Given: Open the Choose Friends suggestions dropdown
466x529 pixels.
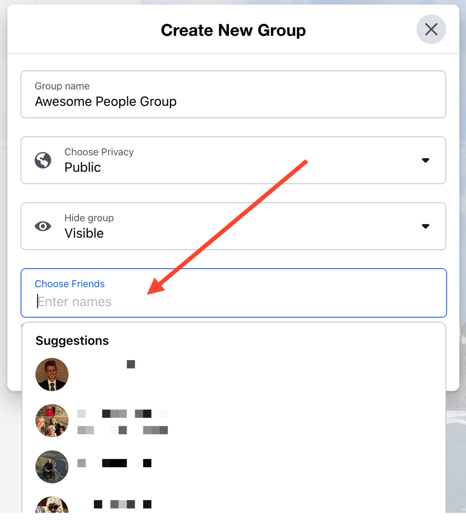Looking at the screenshot, I should (x=233, y=293).
